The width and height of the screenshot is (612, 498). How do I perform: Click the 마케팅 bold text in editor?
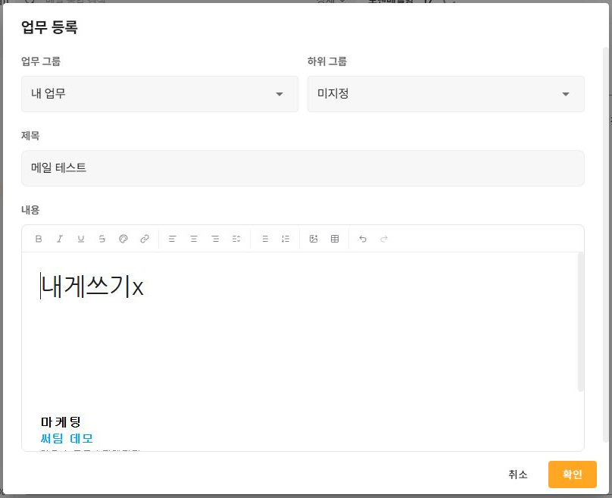(x=61, y=422)
